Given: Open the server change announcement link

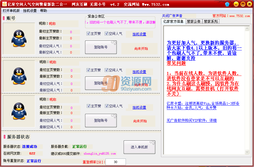Looking at the screenshot, I should [204, 50].
